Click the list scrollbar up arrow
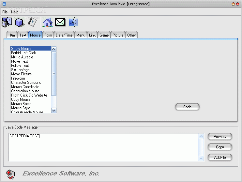 (54, 49)
